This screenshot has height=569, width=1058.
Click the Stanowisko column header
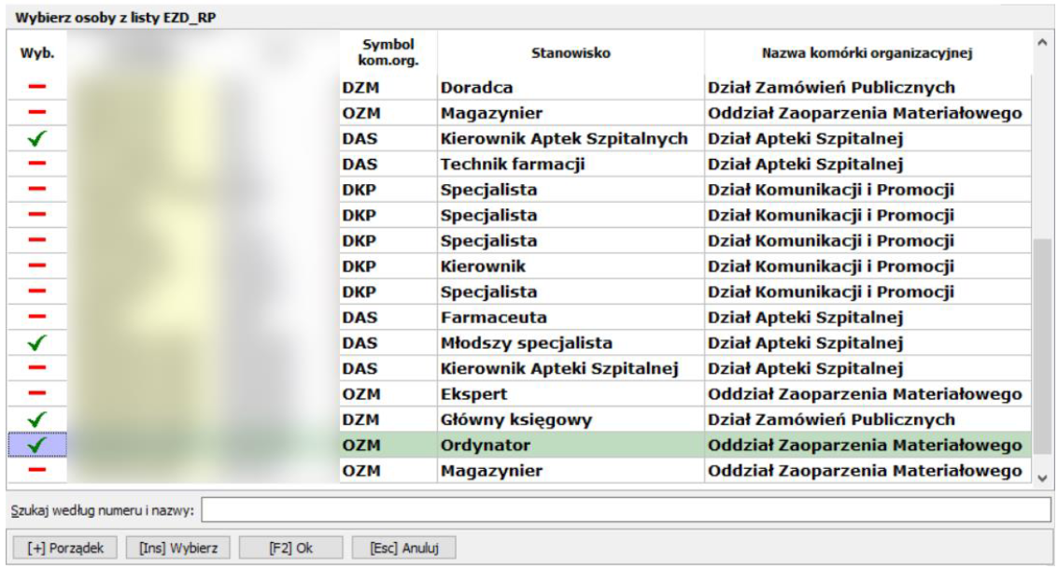pyautogui.click(x=571, y=53)
